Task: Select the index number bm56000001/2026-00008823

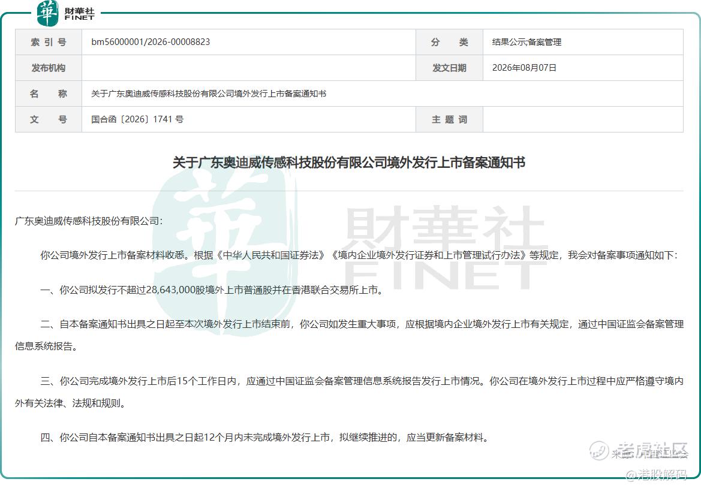Action: (151, 42)
